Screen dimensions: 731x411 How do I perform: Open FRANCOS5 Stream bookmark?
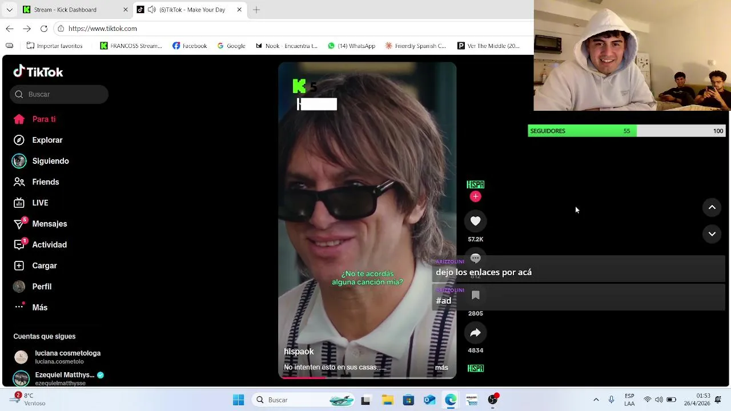pyautogui.click(x=131, y=46)
